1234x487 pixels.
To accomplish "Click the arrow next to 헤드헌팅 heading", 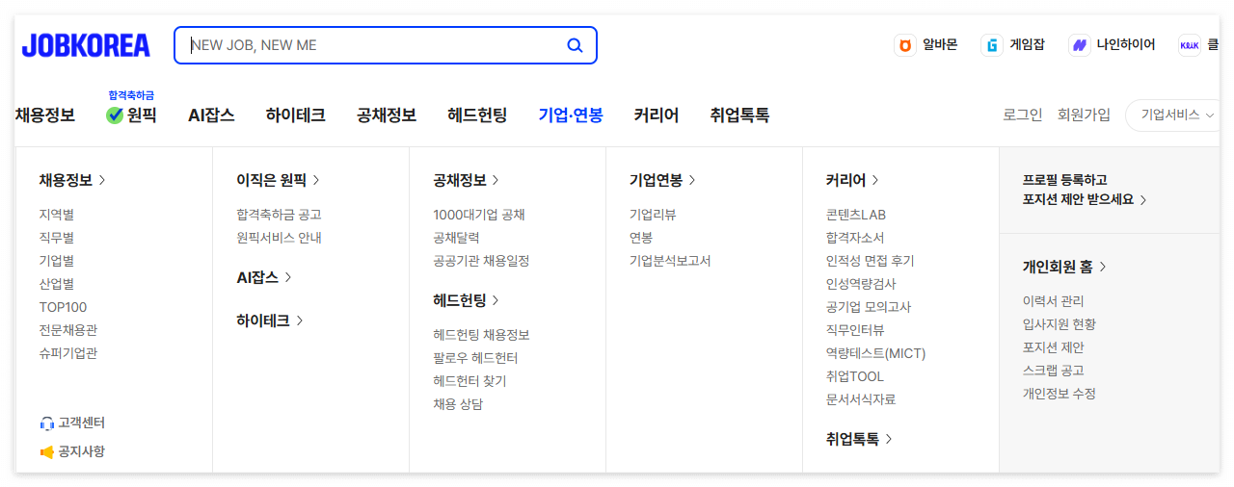I will point(496,300).
